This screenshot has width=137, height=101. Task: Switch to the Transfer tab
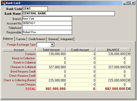(x=21, y=39)
